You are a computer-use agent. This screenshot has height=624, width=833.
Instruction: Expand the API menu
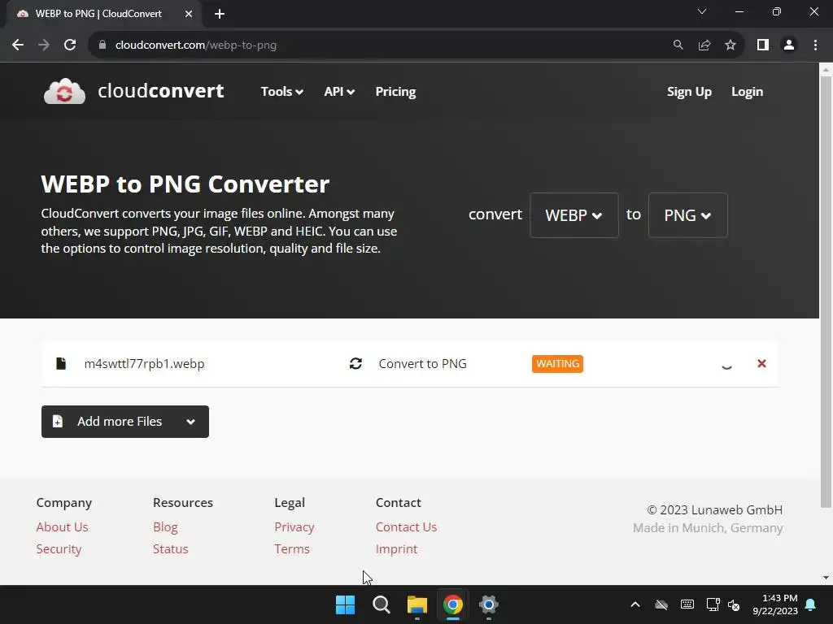click(339, 91)
